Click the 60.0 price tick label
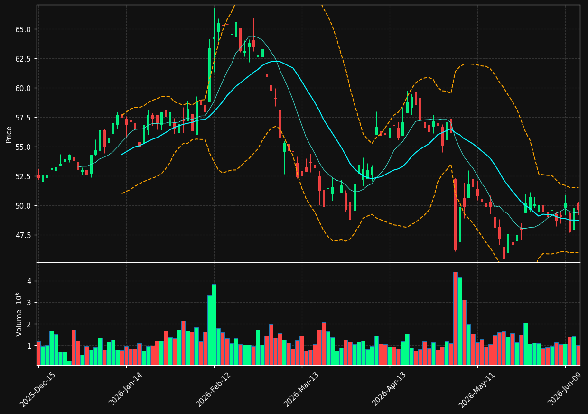This screenshot has height=414, width=588. coord(23,88)
